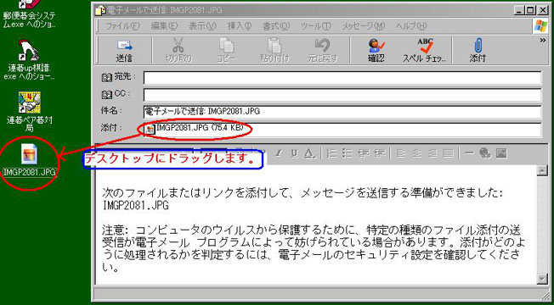Toggle underline formatting button

pyautogui.click(x=294, y=153)
